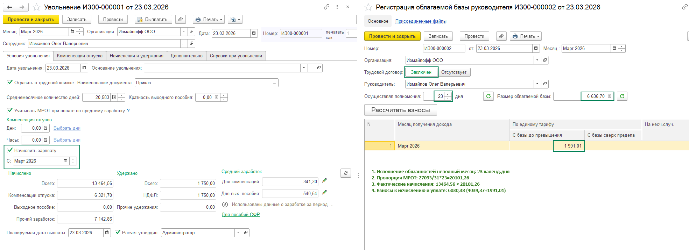Expand Организация dropdown in Увольнение window

click(184, 31)
